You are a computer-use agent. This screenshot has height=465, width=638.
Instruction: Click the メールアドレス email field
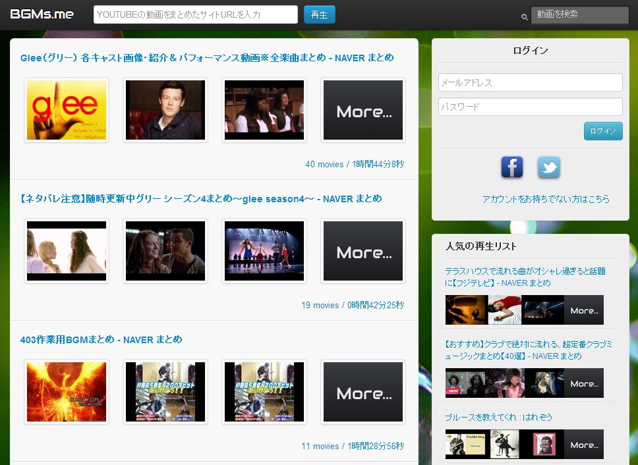click(x=530, y=82)
